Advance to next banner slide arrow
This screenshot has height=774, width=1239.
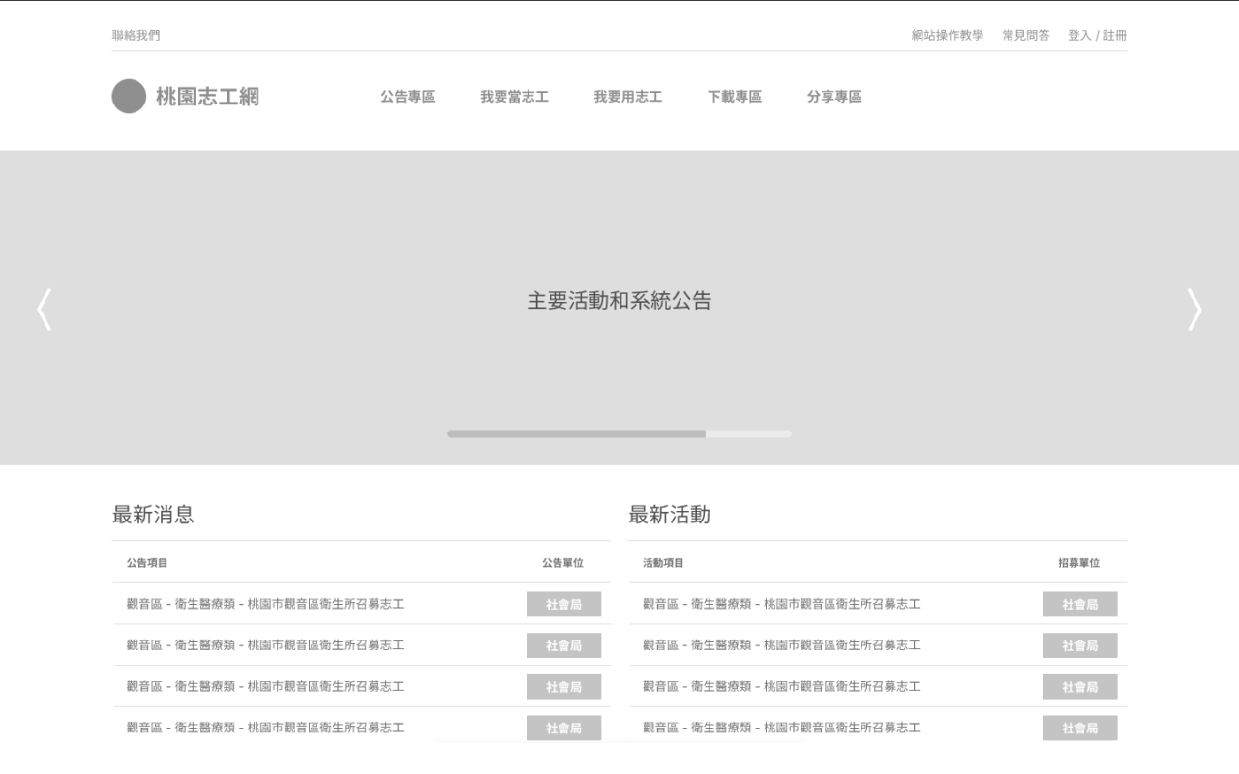coord(1194,310)
